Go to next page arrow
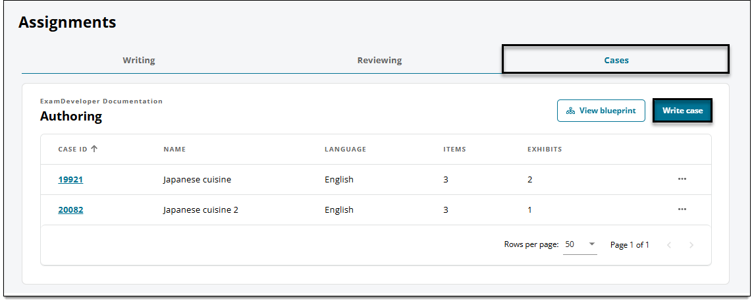754x303 pixels. click(x=691, y=245)
